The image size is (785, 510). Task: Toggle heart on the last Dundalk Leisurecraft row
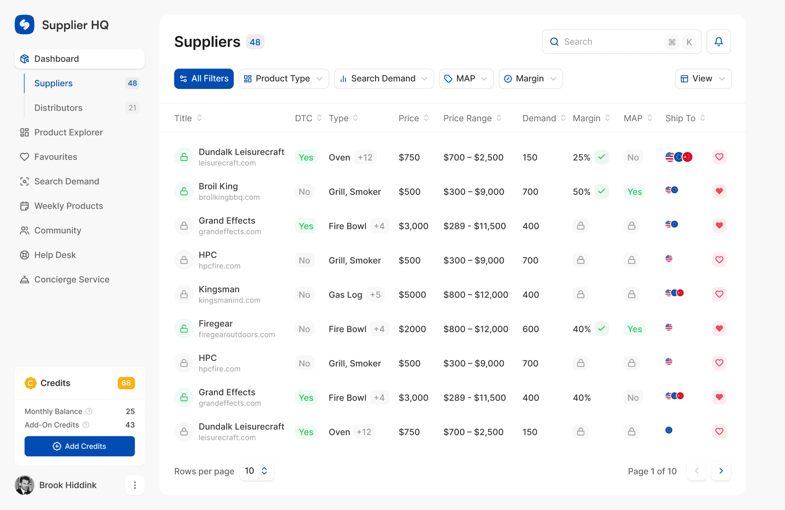click(719, 432)
